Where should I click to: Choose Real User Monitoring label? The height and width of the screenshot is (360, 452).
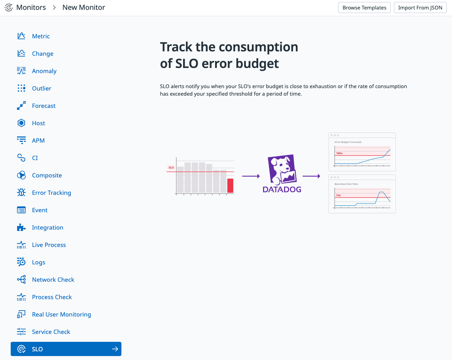[x=61, y=315]
